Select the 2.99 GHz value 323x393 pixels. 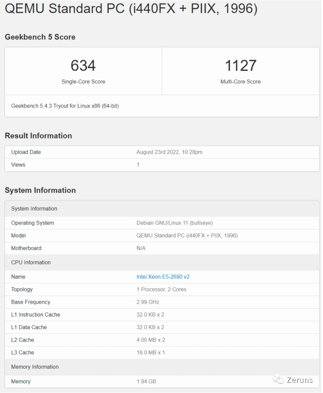(148, 302)
